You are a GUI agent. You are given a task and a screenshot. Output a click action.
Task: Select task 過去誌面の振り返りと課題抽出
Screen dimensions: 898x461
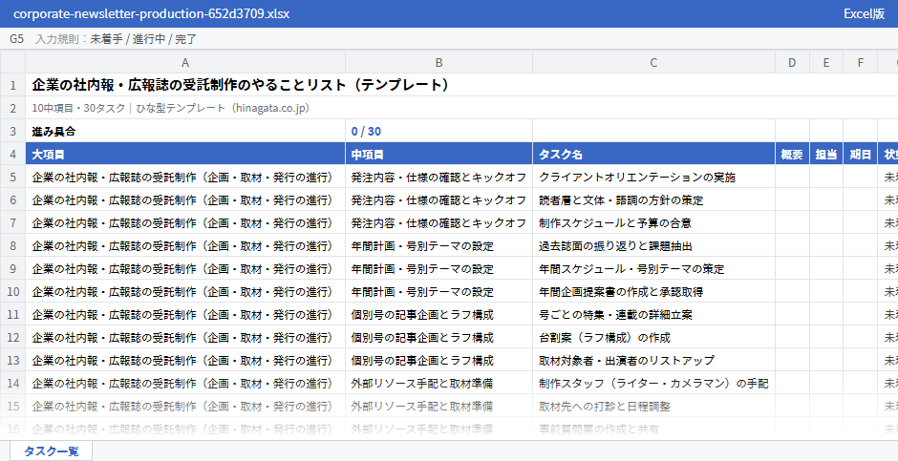(x=653, y=245)
